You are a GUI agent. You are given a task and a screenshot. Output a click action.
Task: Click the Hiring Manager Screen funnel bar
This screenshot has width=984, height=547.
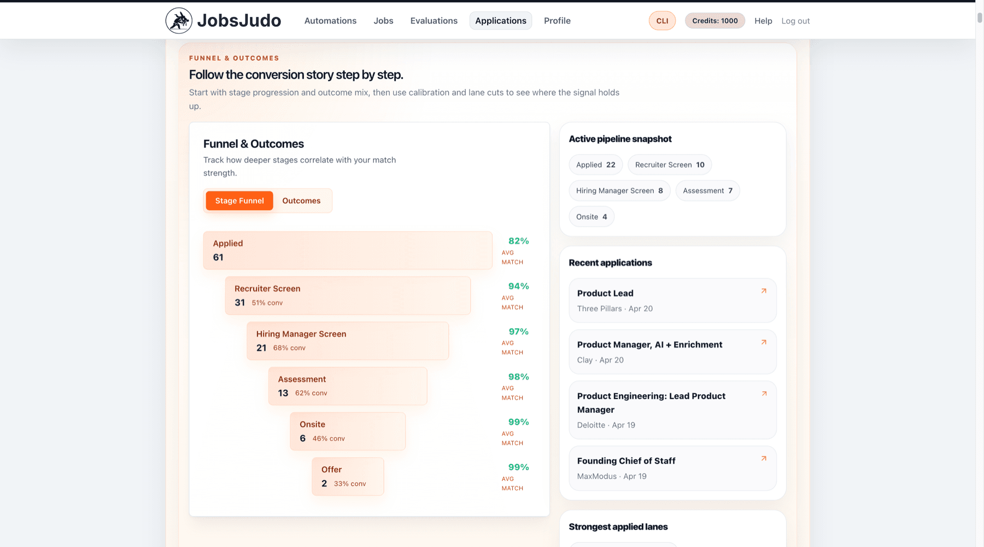(x=348, y=341)
